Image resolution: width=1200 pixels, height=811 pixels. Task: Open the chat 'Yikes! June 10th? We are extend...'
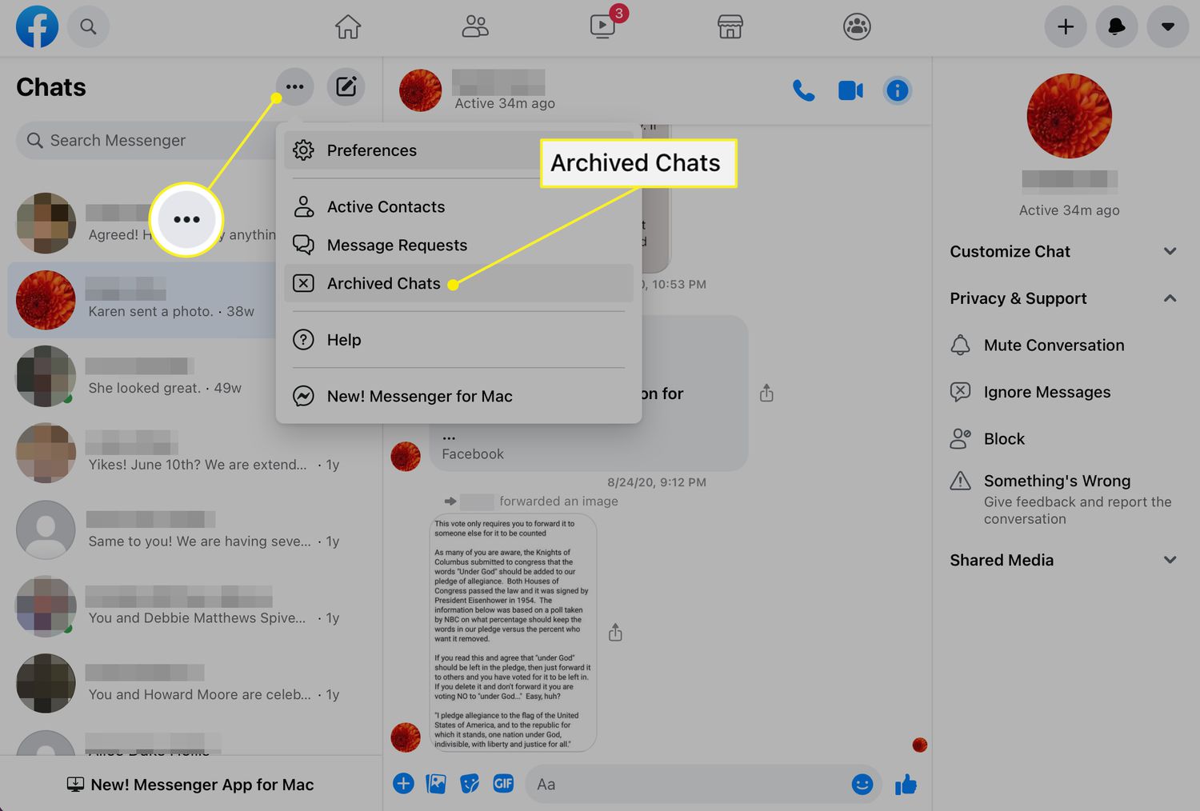[192, 453]
